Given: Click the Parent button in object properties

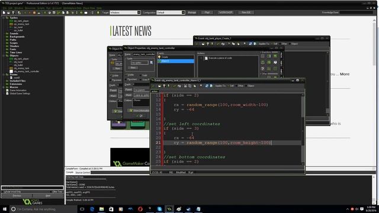Looking at the screenshot, I should [129, 90].
